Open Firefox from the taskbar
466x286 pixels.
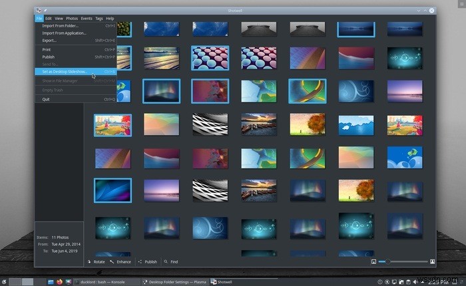click(x=59, y=281)
